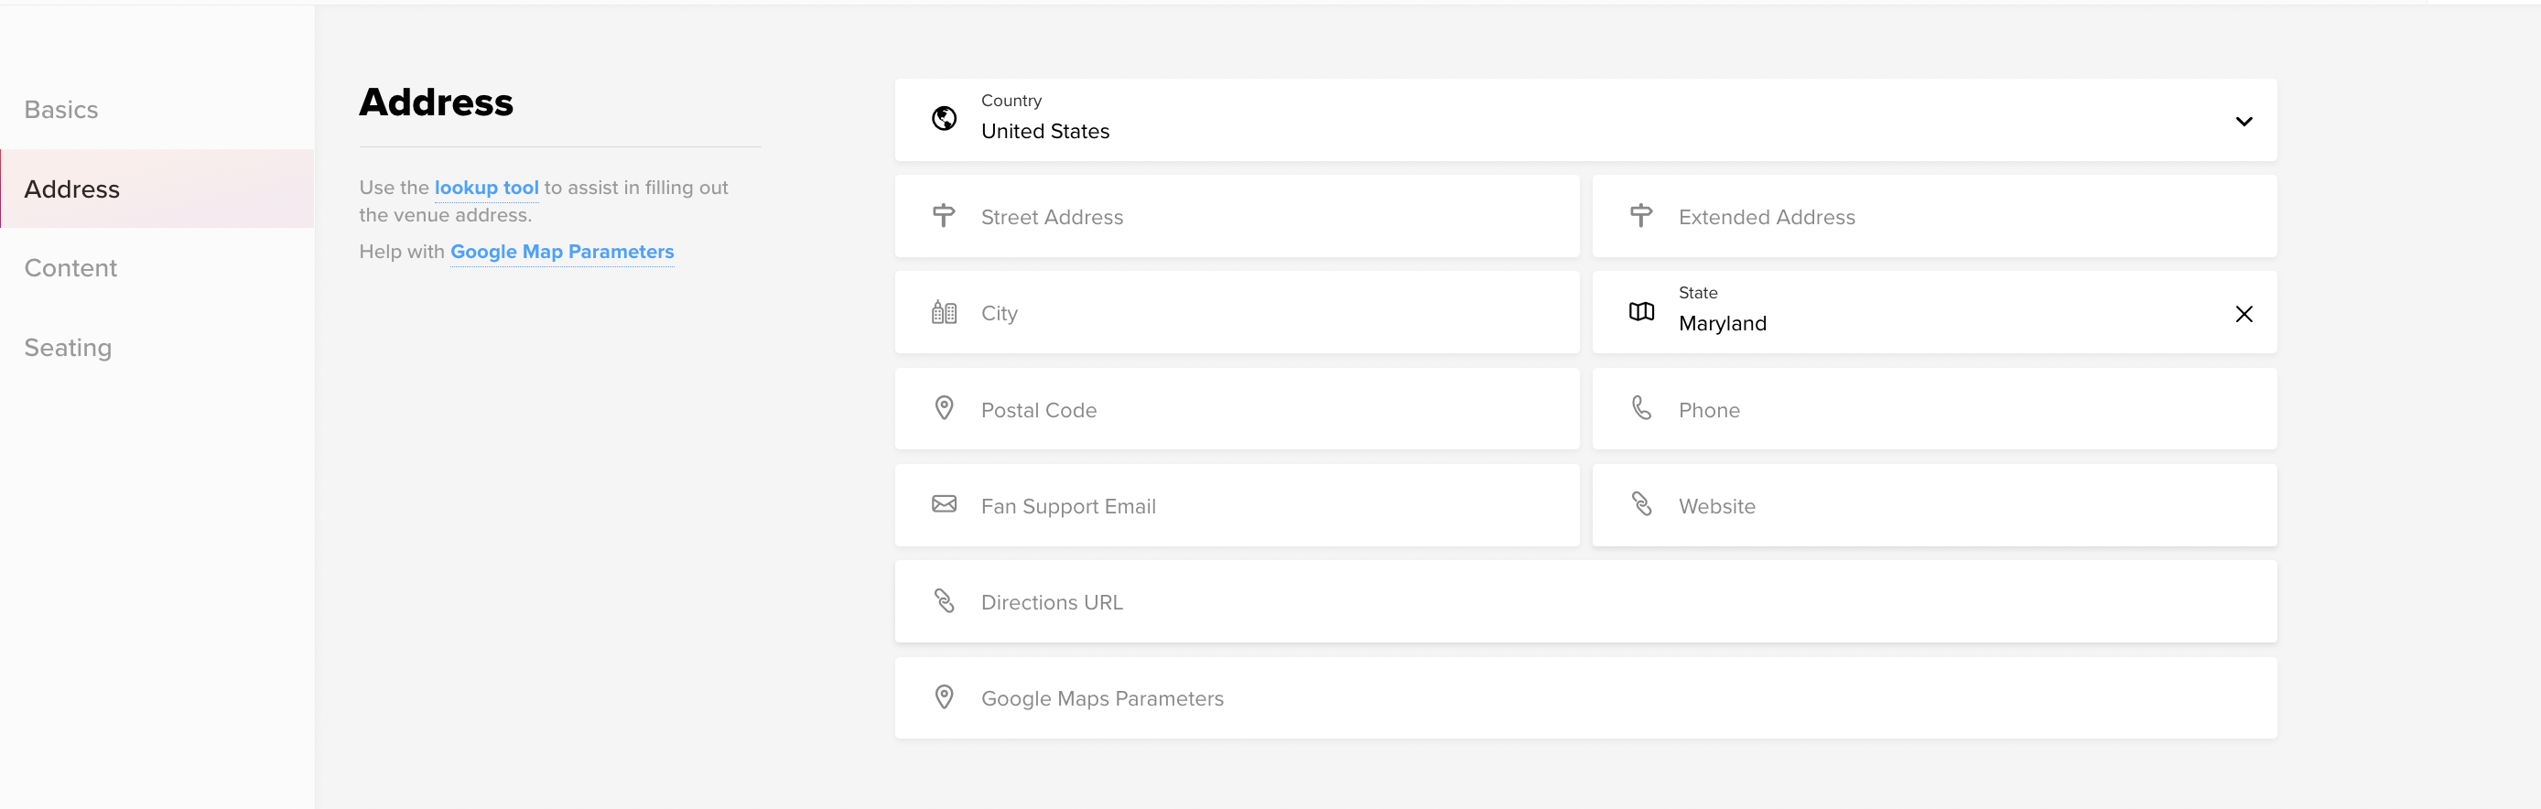Focus the Website input field
Viewport: 2541px width, 809px height.
click(x=1933, y=505)
